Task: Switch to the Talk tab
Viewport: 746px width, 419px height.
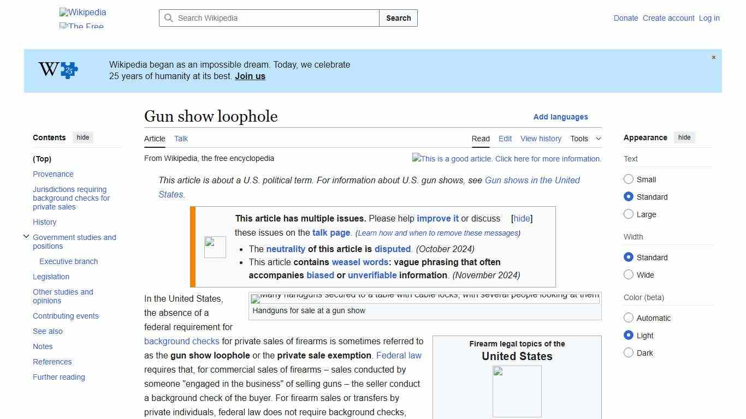Action: pyautogui.click(x=181, y=139)
